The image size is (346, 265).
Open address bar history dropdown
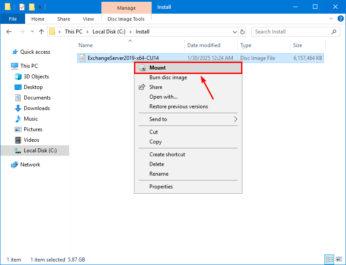(x=234, y=32)
